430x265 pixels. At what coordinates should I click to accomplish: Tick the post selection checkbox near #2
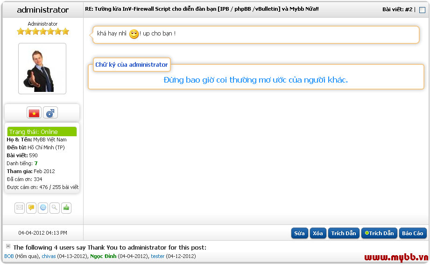tap(422, 10)
